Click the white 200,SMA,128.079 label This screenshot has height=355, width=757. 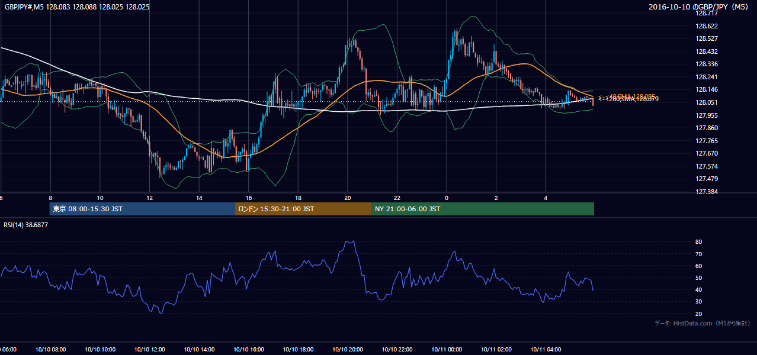(628, 99)
